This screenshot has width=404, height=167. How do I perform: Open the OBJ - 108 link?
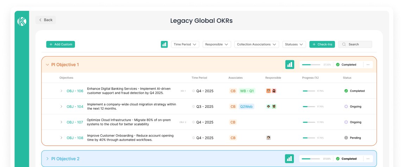coord(75,138)
